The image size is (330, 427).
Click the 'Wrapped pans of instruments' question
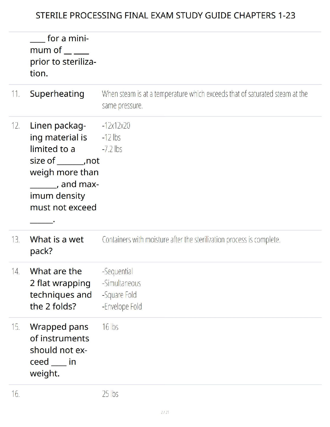[x=59, y=350]
